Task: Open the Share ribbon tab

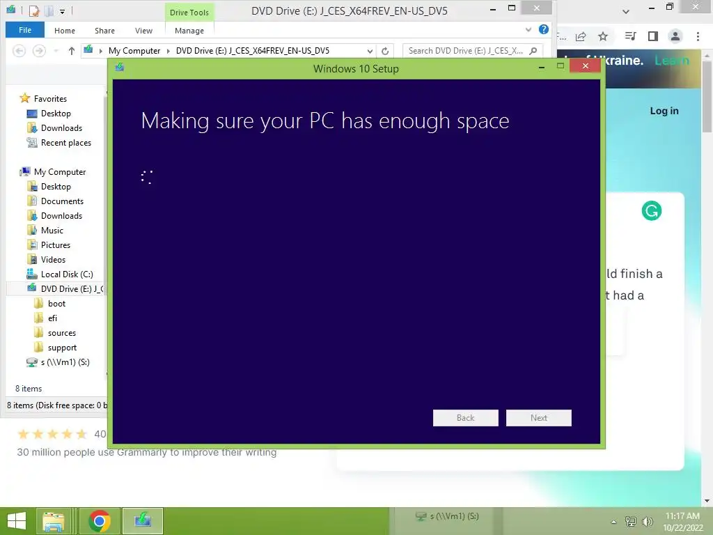Action: 104,31
